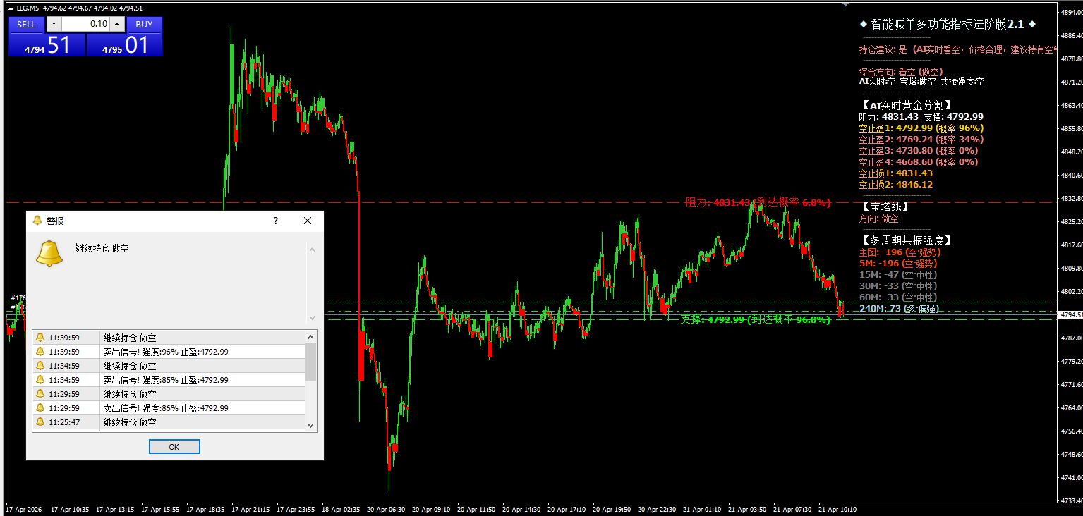Click the green chart label '支撑: 4792.99 (到达概率 96.0%)'

click(x=755, y=319)
